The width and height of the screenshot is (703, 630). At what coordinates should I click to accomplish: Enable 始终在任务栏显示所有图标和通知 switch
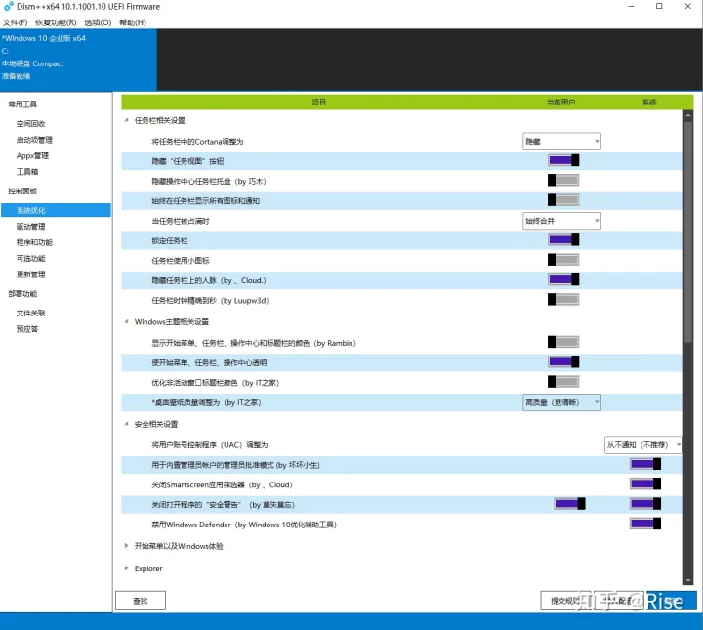pos(563,200)
